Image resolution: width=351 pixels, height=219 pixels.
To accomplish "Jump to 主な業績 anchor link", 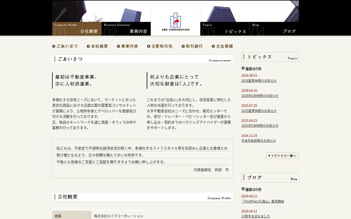I will (224, 46).
